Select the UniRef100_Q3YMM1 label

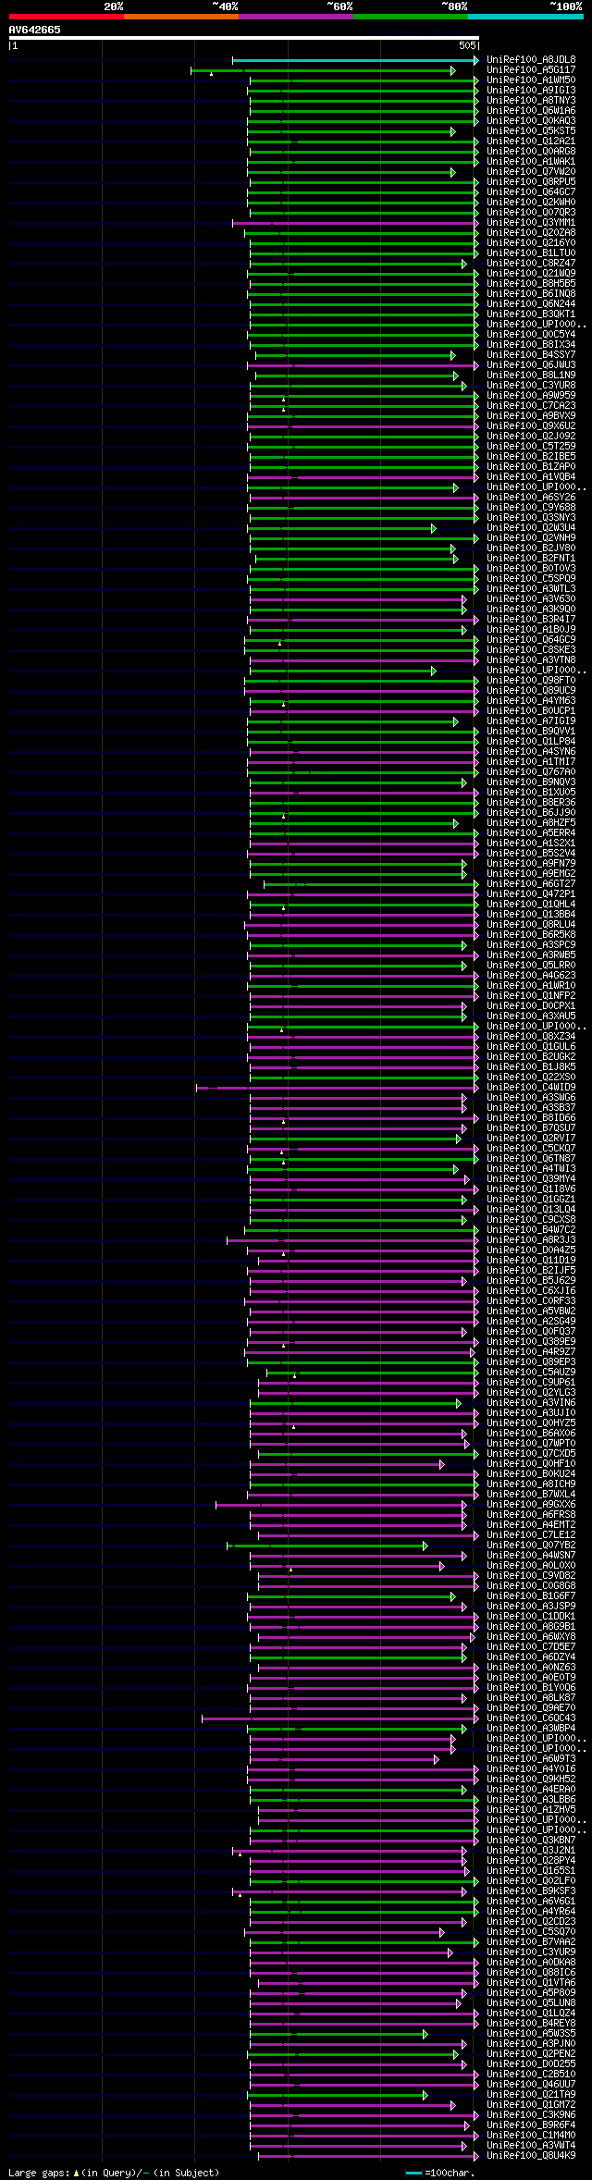pyautogui.click(x=531, y=223)
